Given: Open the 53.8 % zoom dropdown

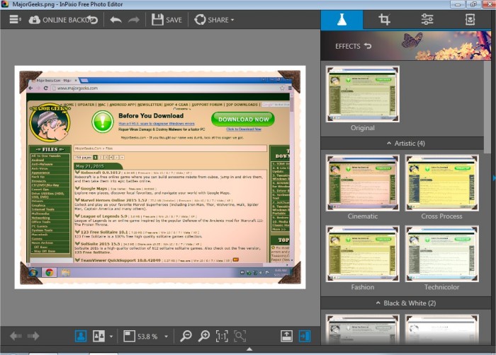Looking at the screenshot, I should pos(166,337).
